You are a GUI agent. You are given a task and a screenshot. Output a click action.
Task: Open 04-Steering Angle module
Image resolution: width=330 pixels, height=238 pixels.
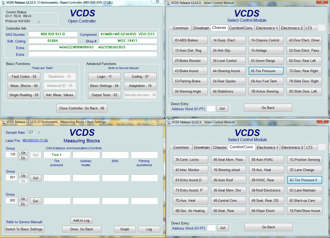coord(190,91)
